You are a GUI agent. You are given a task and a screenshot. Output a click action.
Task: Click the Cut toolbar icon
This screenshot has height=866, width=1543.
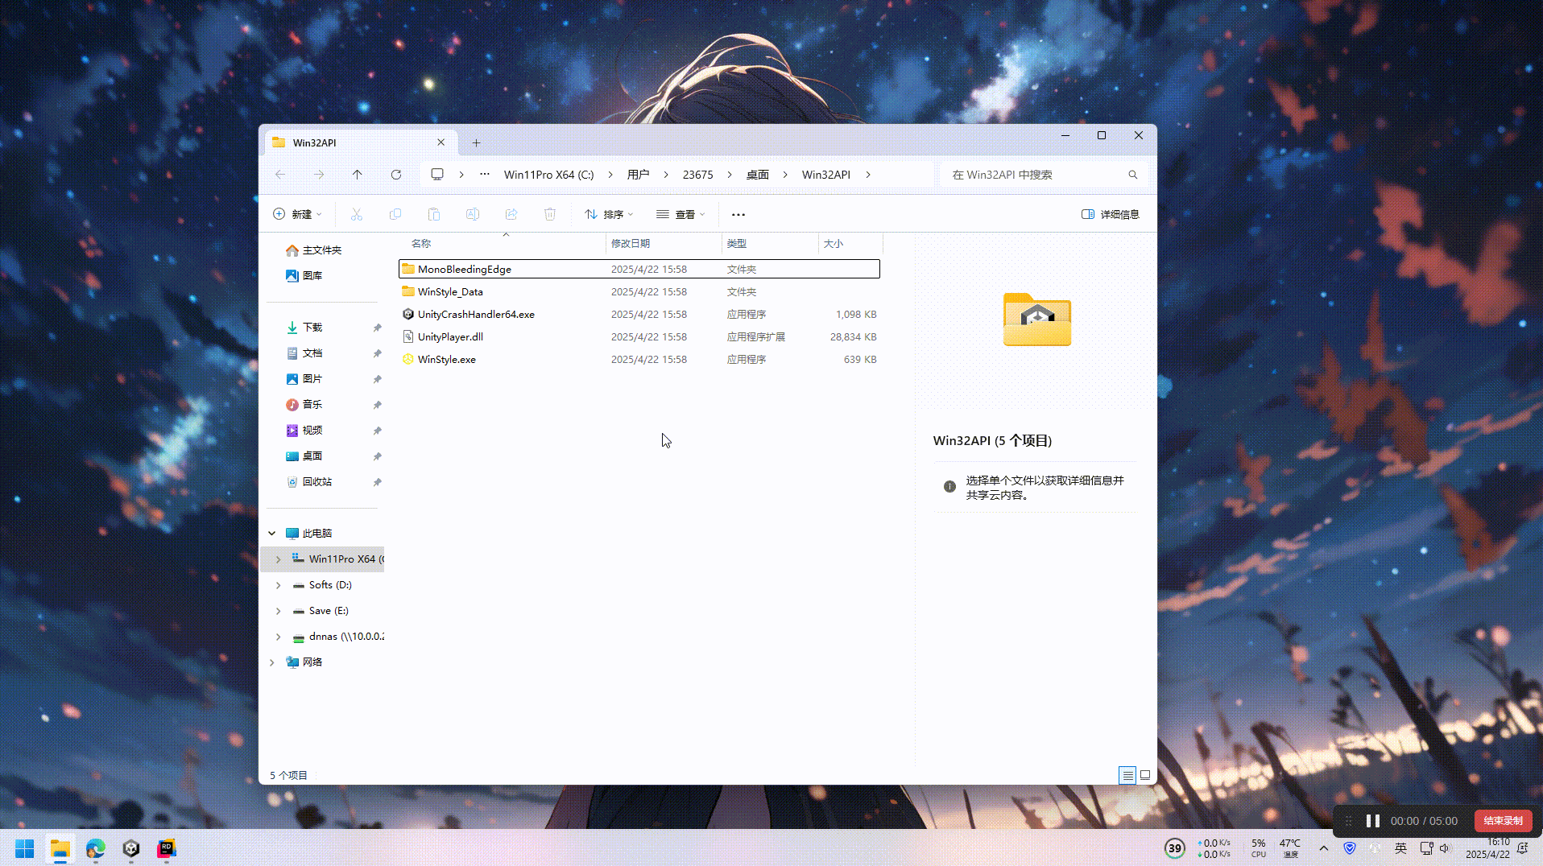(x=356, y=214)
